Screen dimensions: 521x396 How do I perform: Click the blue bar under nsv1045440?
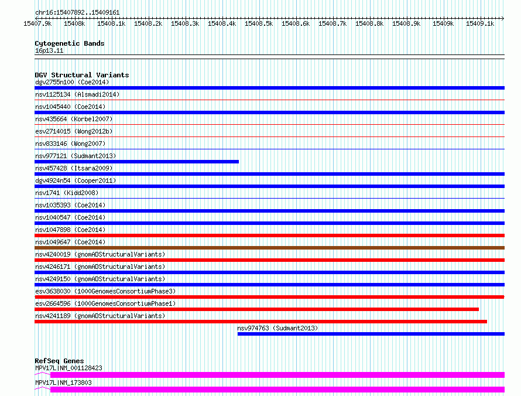[x=269, y=112]
